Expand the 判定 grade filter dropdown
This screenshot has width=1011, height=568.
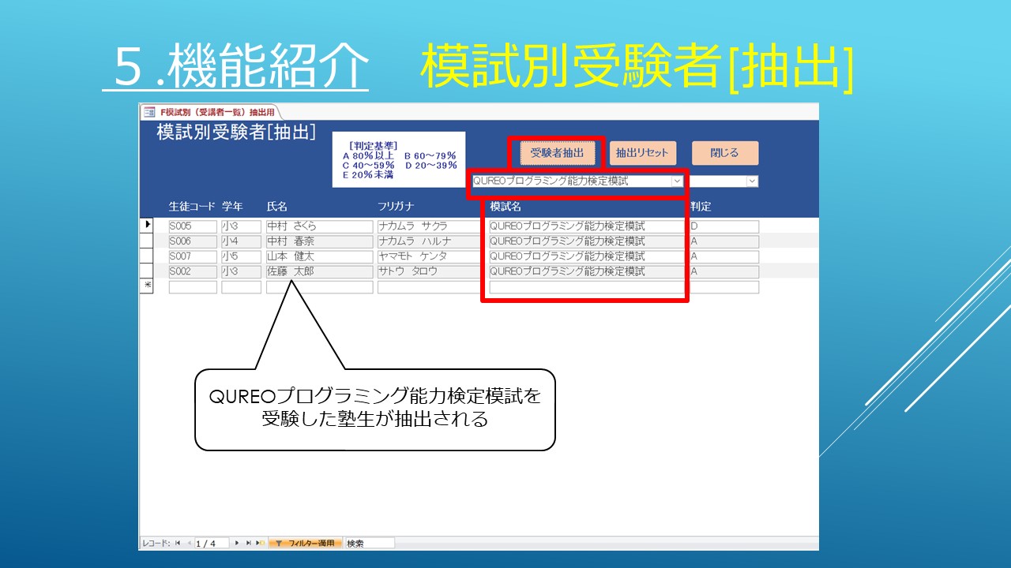tap(752, 181)
